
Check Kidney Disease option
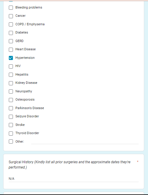click(11, 83)
